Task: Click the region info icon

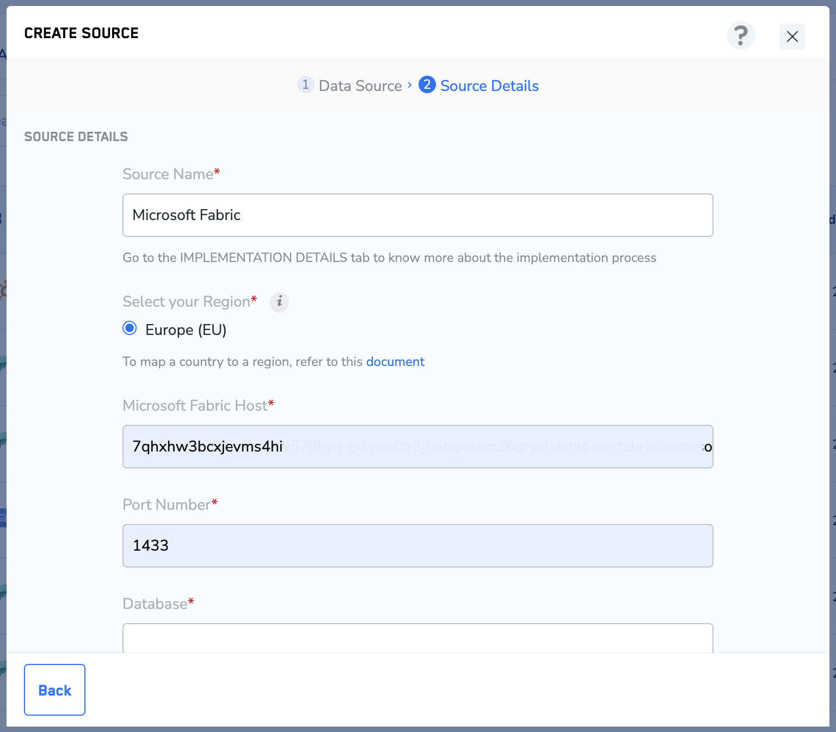Action: [279, 302]
